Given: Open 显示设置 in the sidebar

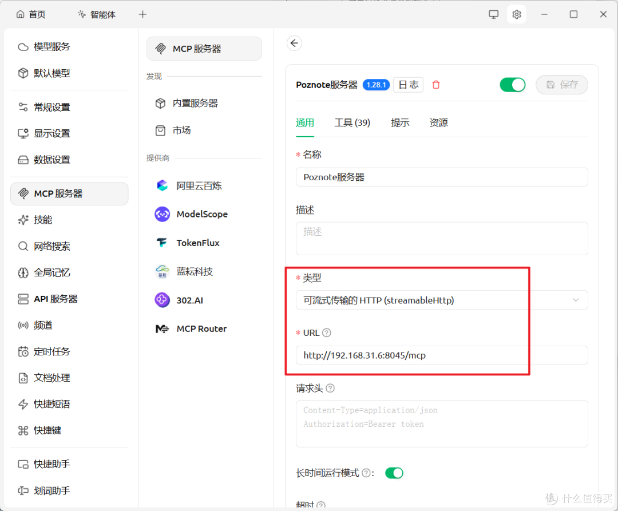Looking at the screenshot, I should (69, 133).
